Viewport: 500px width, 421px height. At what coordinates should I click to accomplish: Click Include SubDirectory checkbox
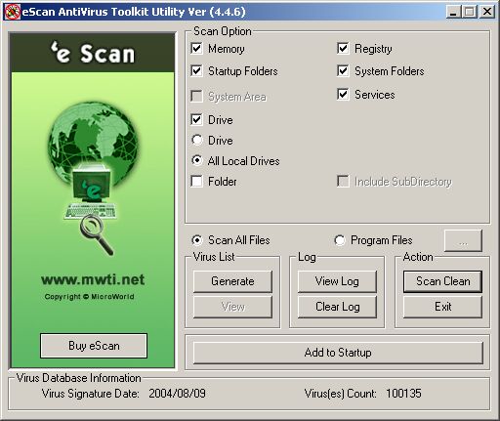pyautogui.click(x=343, y=181)
